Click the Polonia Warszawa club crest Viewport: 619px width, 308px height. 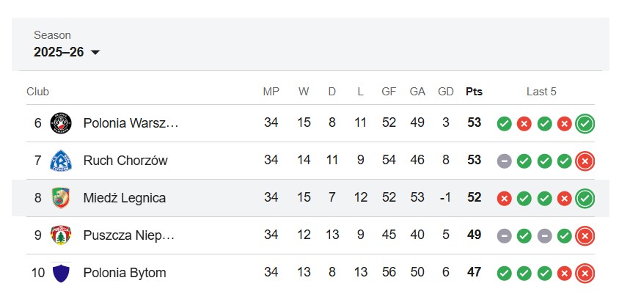(61, 123)
